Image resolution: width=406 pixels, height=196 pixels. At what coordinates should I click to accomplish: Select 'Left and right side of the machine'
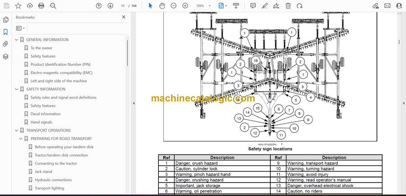[x=59, y=81]
